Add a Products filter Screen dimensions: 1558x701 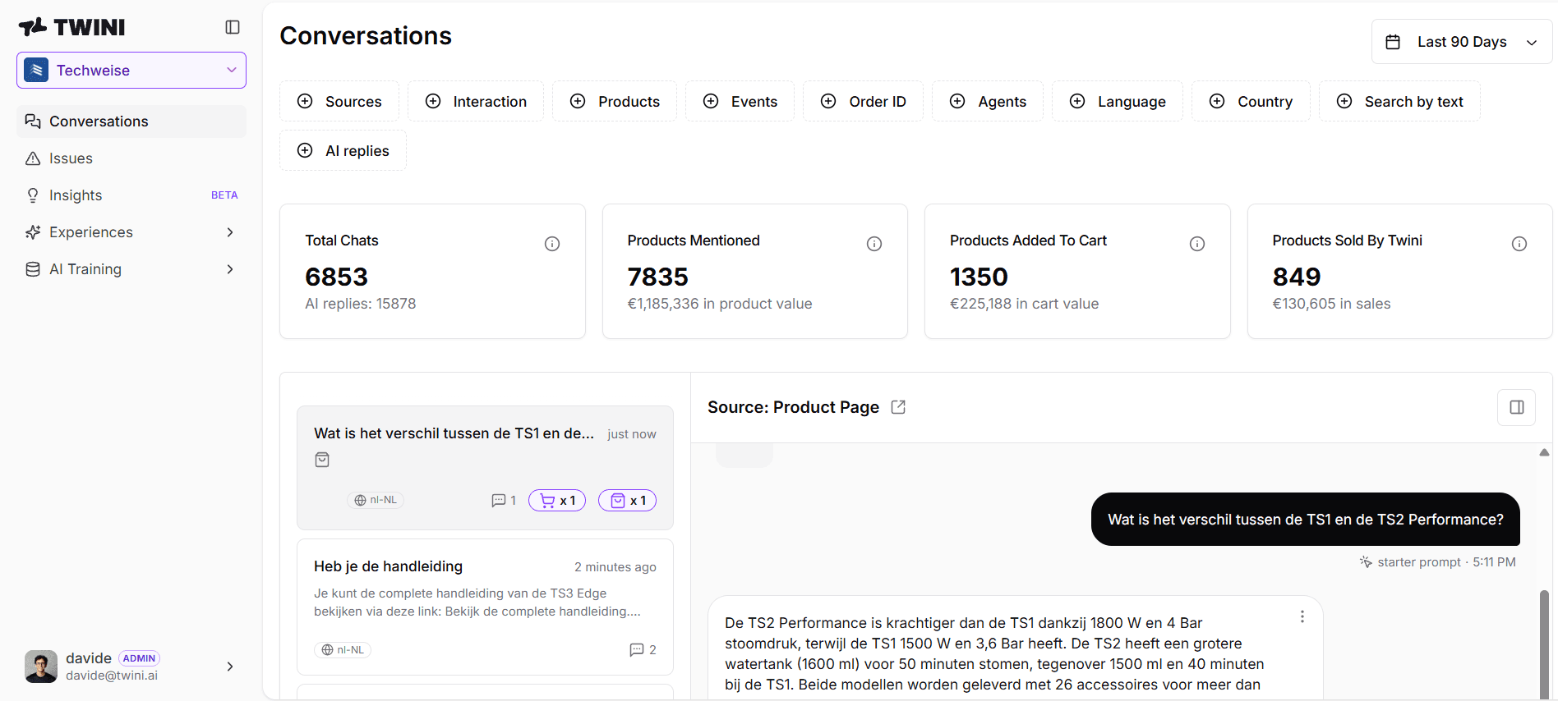pyautogui.click(x=615, y=102)
